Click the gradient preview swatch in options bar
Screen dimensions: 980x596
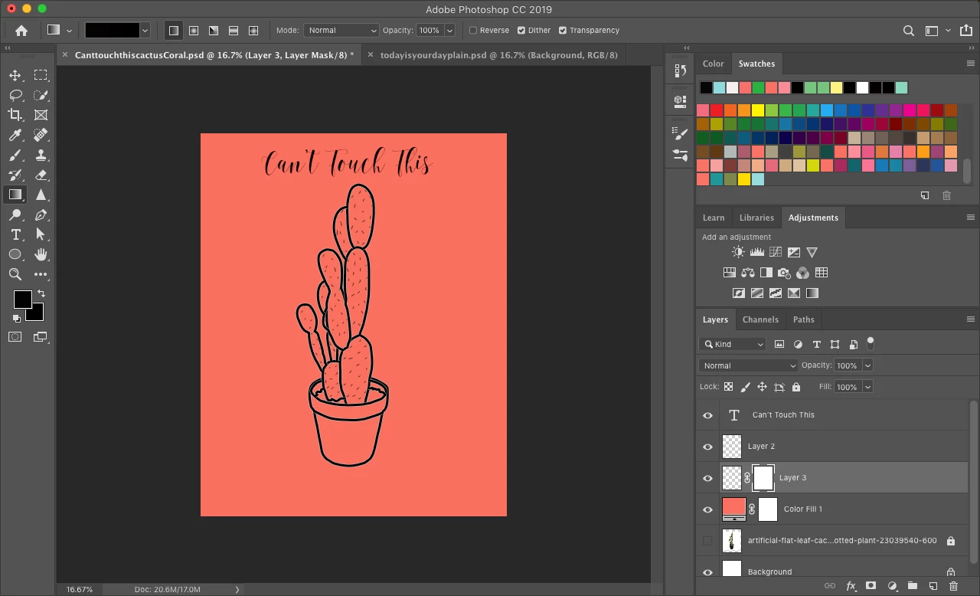point(112,31)
